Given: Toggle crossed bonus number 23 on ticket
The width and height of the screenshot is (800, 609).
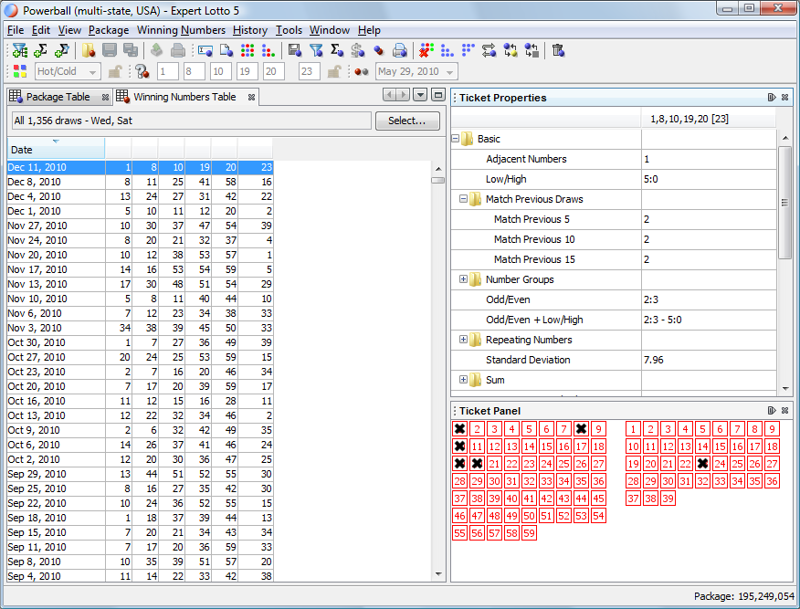Looking at the screenshot, I should (702, 464).
